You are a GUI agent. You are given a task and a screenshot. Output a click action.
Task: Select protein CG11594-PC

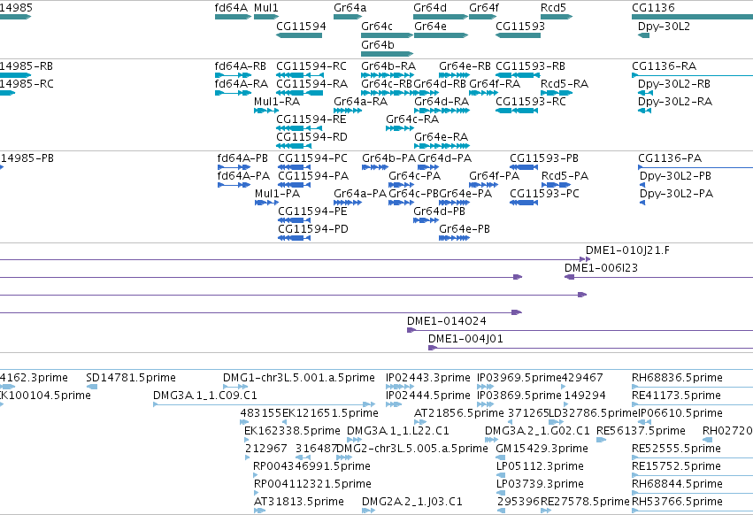tap(294, 167)
